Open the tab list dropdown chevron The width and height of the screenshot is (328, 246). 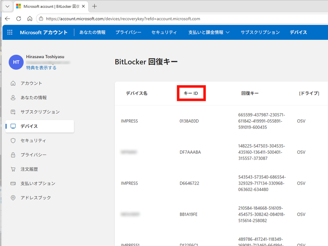tap(7, 7)
